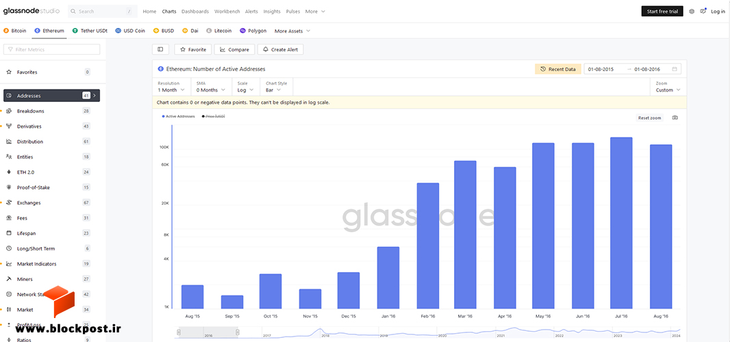Select the Ethereum asset tab
730x342 pixels.
[49, 31]
